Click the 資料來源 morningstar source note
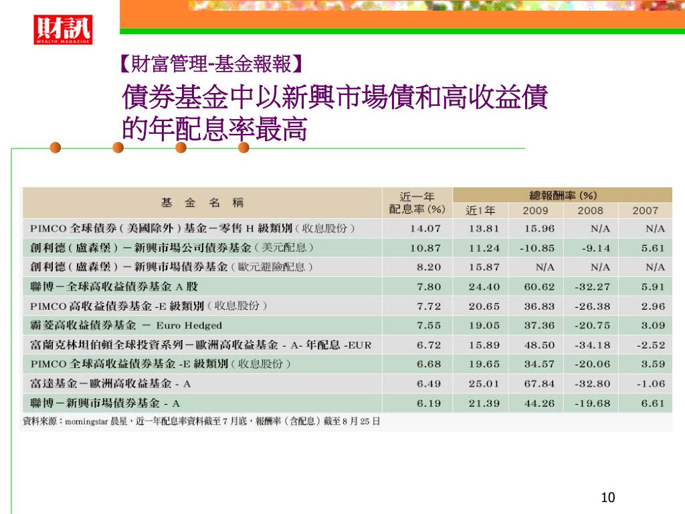The height and width of the screenshot is (514, 685). [x=201, y=422]
